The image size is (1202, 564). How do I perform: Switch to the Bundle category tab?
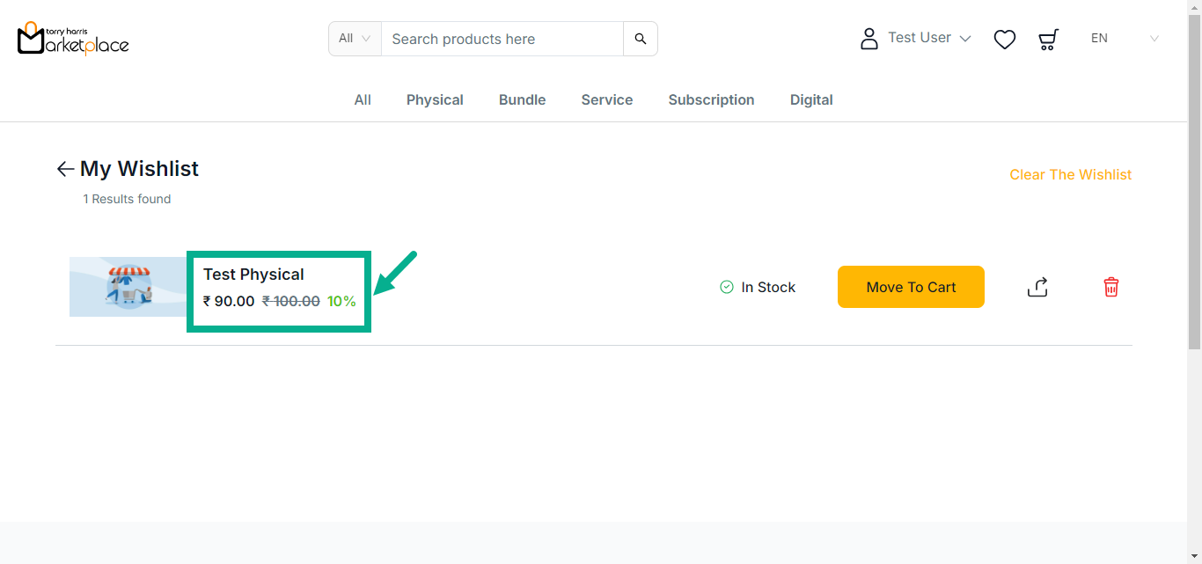coord(522,100)
